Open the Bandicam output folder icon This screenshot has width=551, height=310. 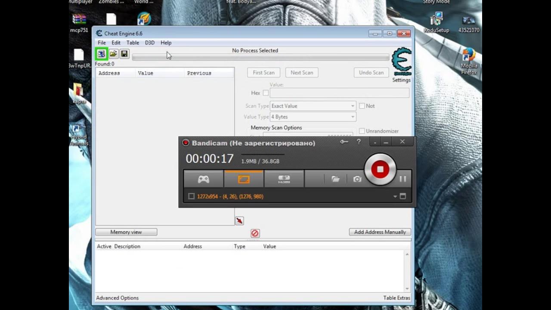pyautogui.click(x=336, y=179)
